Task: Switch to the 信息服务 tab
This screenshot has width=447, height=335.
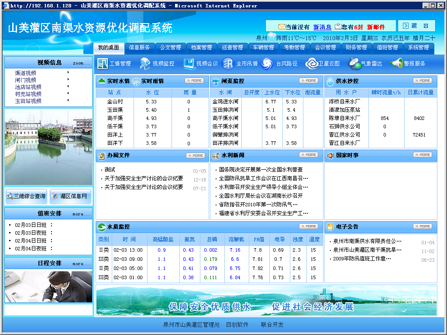Action: 139,48
